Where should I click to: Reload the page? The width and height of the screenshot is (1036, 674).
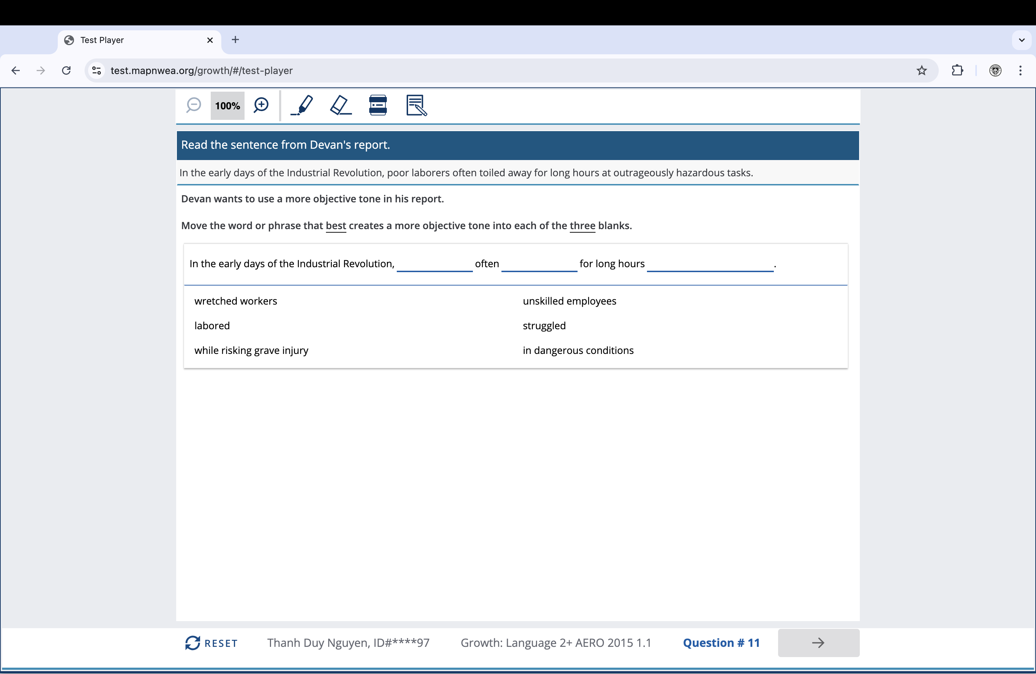[66, 70]
